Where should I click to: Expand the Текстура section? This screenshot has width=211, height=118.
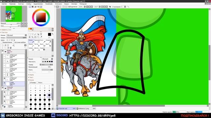pos(4,32)
